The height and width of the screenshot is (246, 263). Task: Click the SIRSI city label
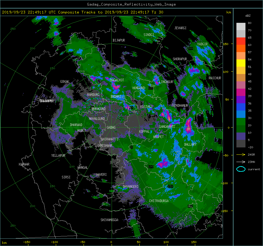click(66, 177)
